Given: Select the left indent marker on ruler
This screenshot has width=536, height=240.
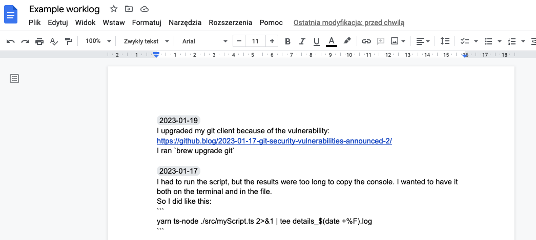Looking at the screenshot, I should (x=156, y=55).
